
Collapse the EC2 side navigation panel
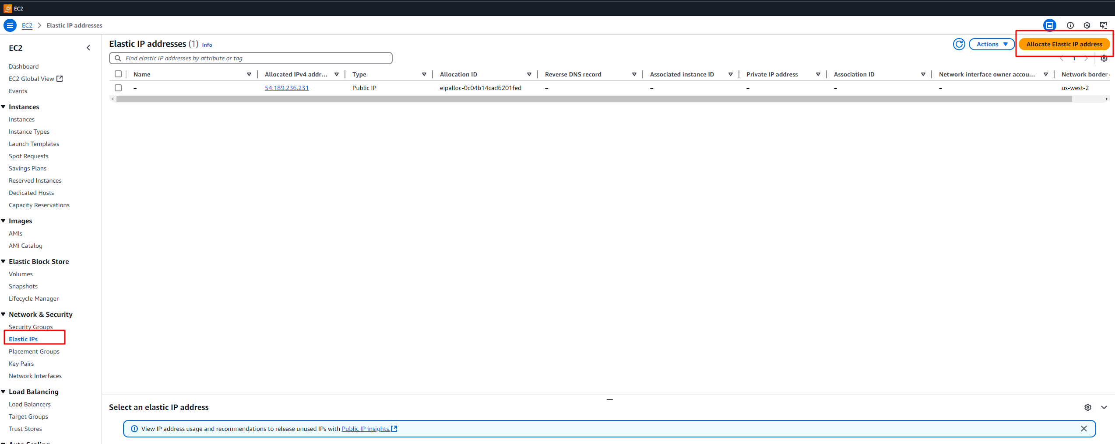click(88, 48)
